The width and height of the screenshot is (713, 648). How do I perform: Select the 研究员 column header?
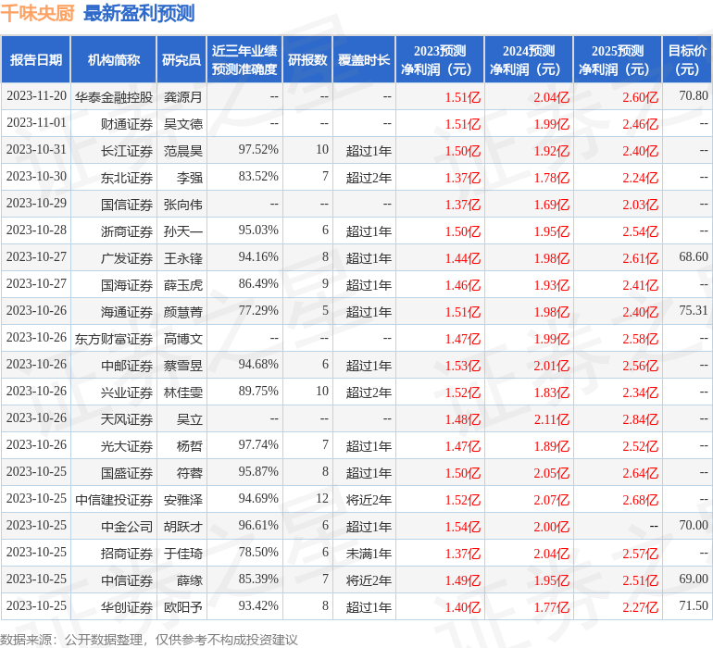pos(181,59)
